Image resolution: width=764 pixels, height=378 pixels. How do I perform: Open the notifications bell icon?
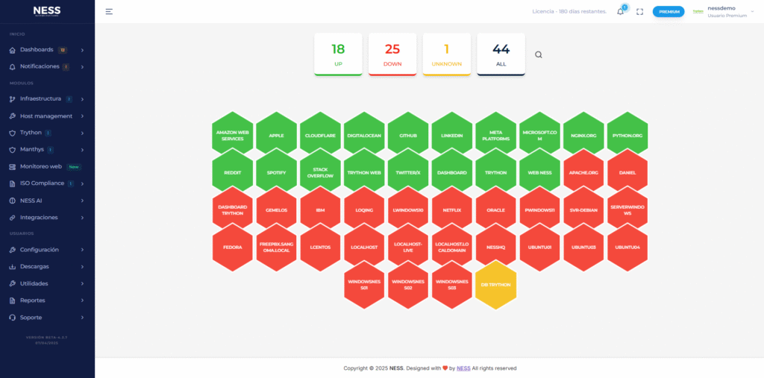(x=620, y=12)
